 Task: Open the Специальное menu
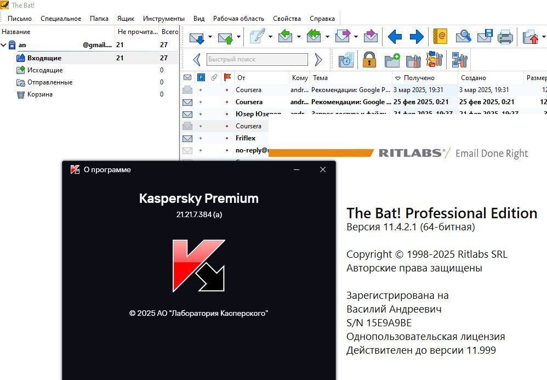tap(61, 19)
